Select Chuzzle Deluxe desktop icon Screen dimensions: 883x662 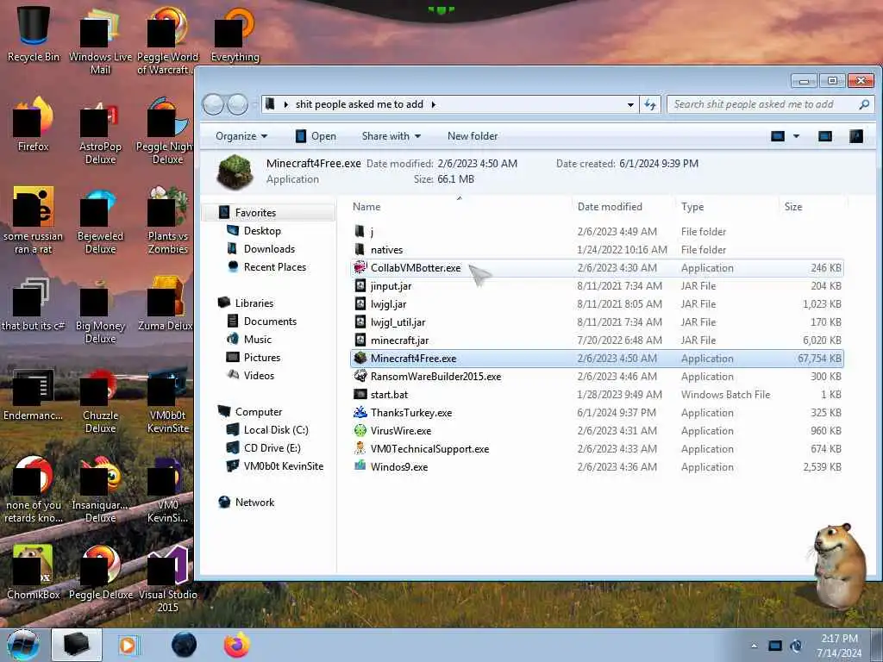pyautogui.click(x=100, y=400)
